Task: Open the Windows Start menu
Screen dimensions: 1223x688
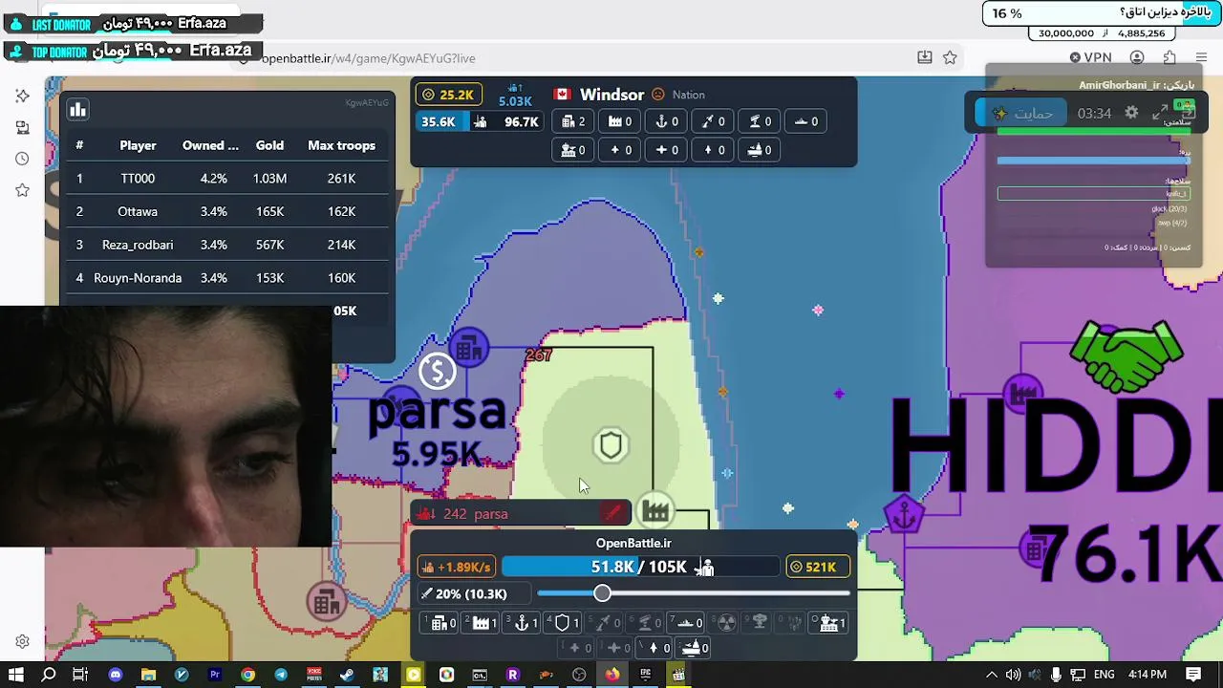Action: click(16, 675)
